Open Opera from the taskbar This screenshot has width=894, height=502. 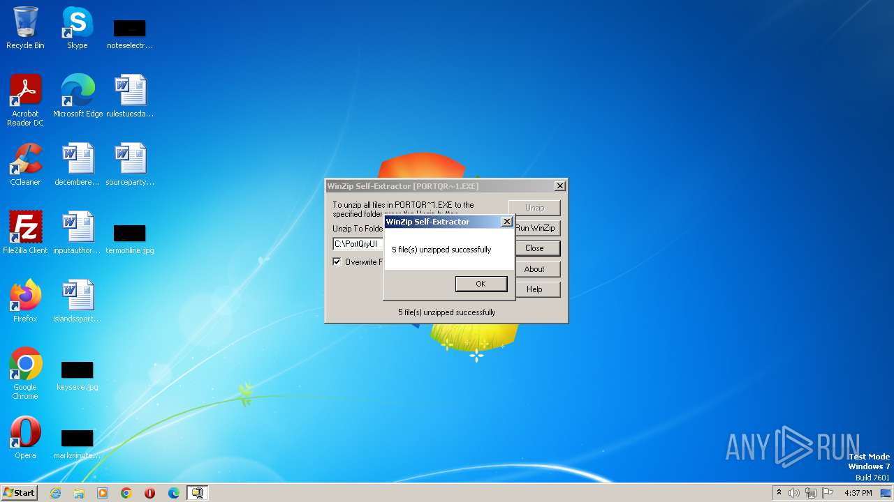coord(149,493)
